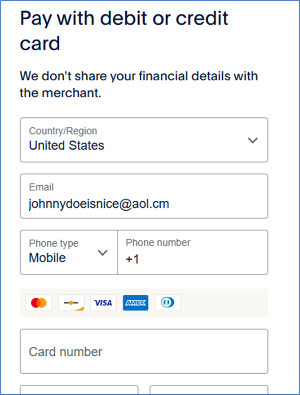Click the chevron next to Mobile

[103, 253]
